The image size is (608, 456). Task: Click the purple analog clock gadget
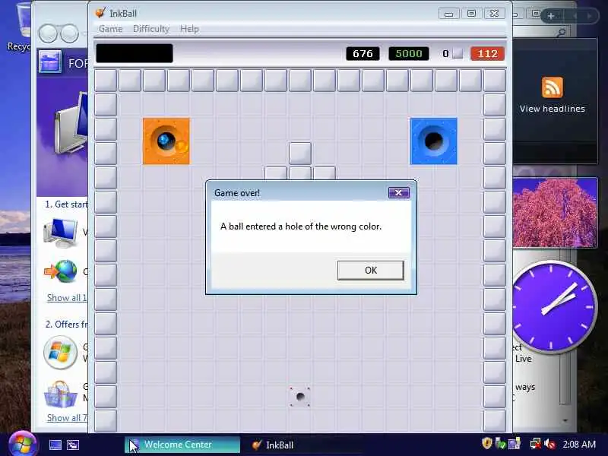[554, 306]
